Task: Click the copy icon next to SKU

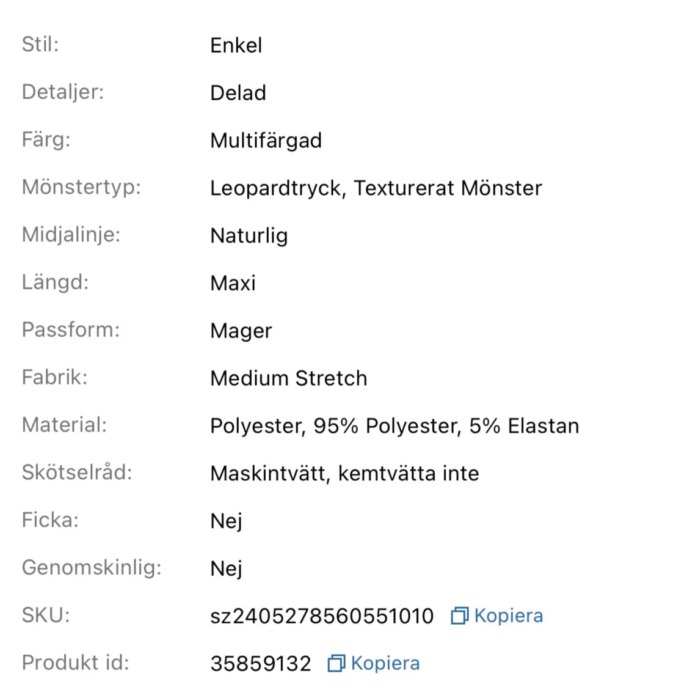Action: [x=460, y=615]
